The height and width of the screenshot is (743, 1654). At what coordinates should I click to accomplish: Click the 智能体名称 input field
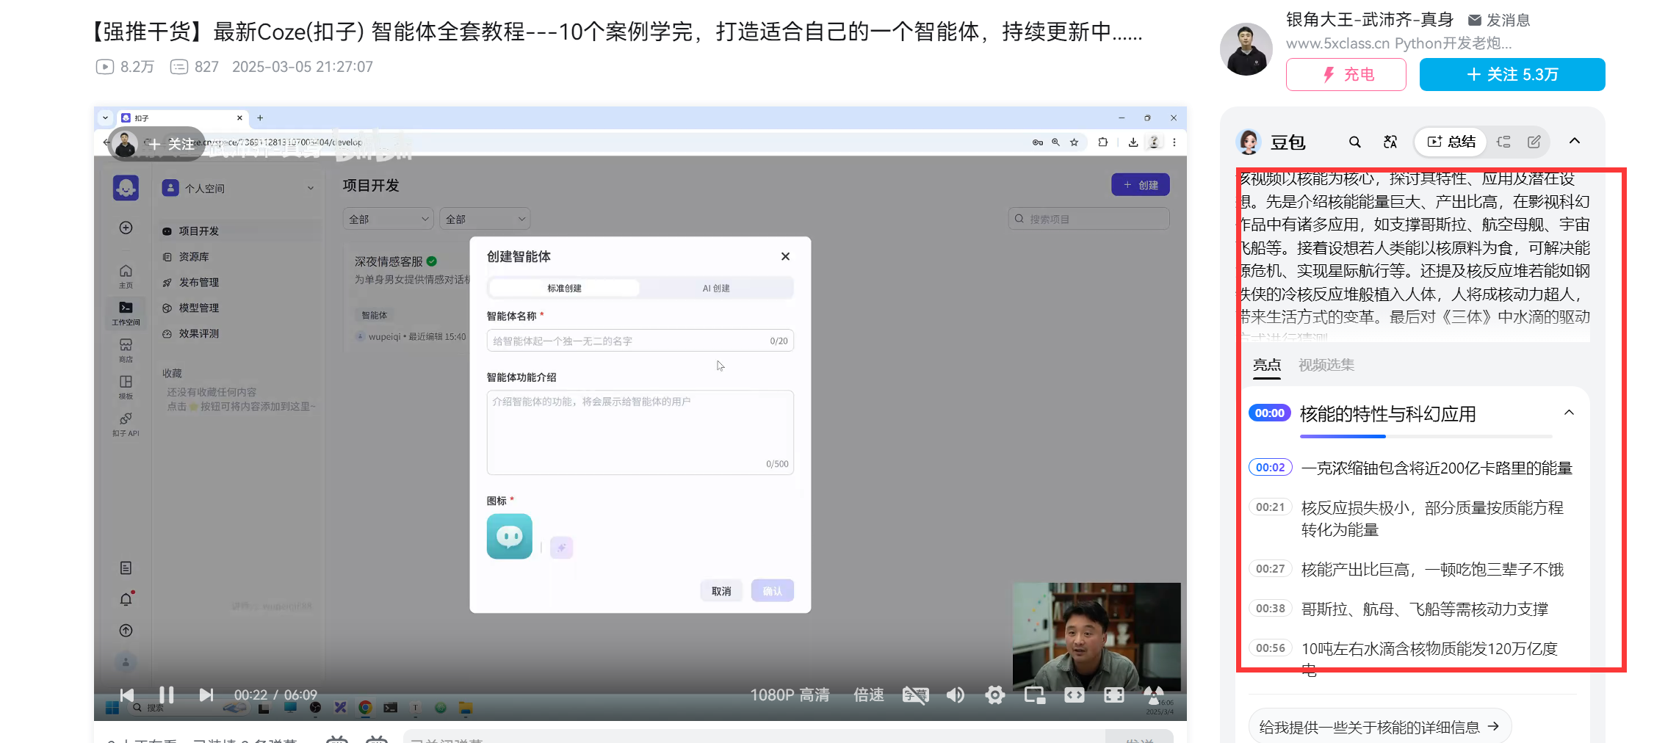click(x=640, y=341)
